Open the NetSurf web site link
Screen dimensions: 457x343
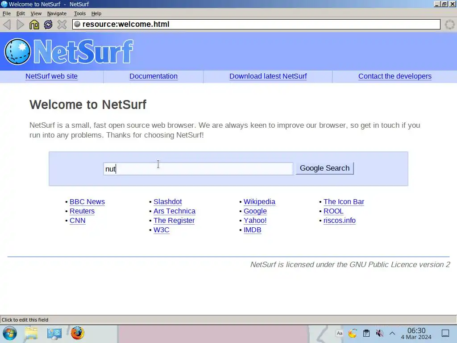click(x=52, y=76)
